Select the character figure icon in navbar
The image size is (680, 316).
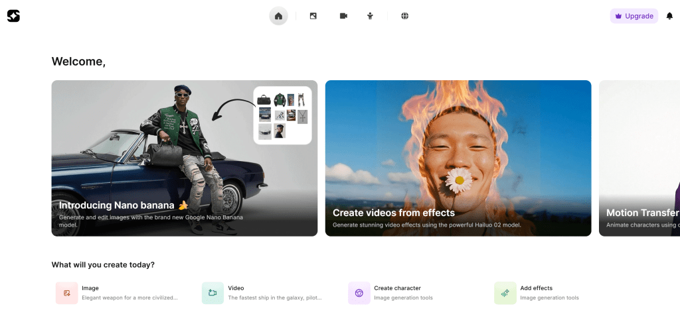[x=370, y=16]
